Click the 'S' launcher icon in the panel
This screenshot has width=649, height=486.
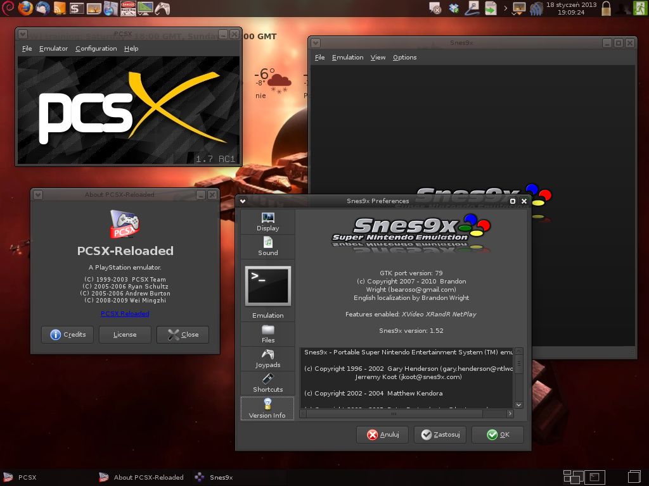point(76,8)
